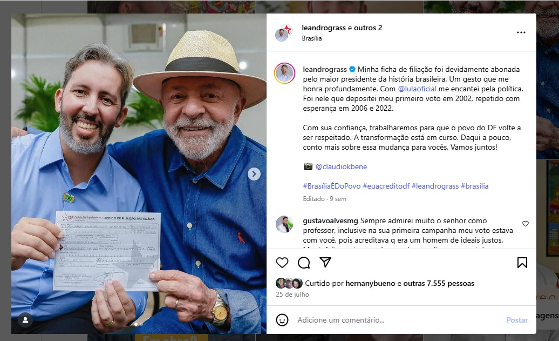Screen dimensions: 559x341
Task: Open the #euacreditodf hashtag
Action: tap(386, 186)
